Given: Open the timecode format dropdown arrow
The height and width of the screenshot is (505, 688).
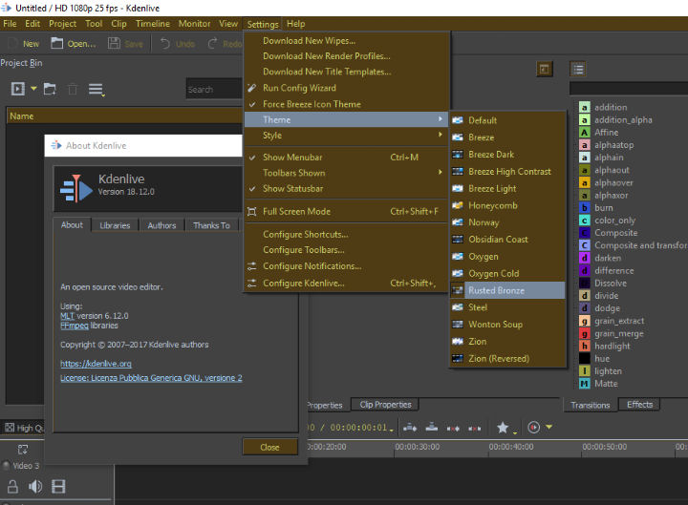Looking at the screenshot, I should click(x=392, y=431).
